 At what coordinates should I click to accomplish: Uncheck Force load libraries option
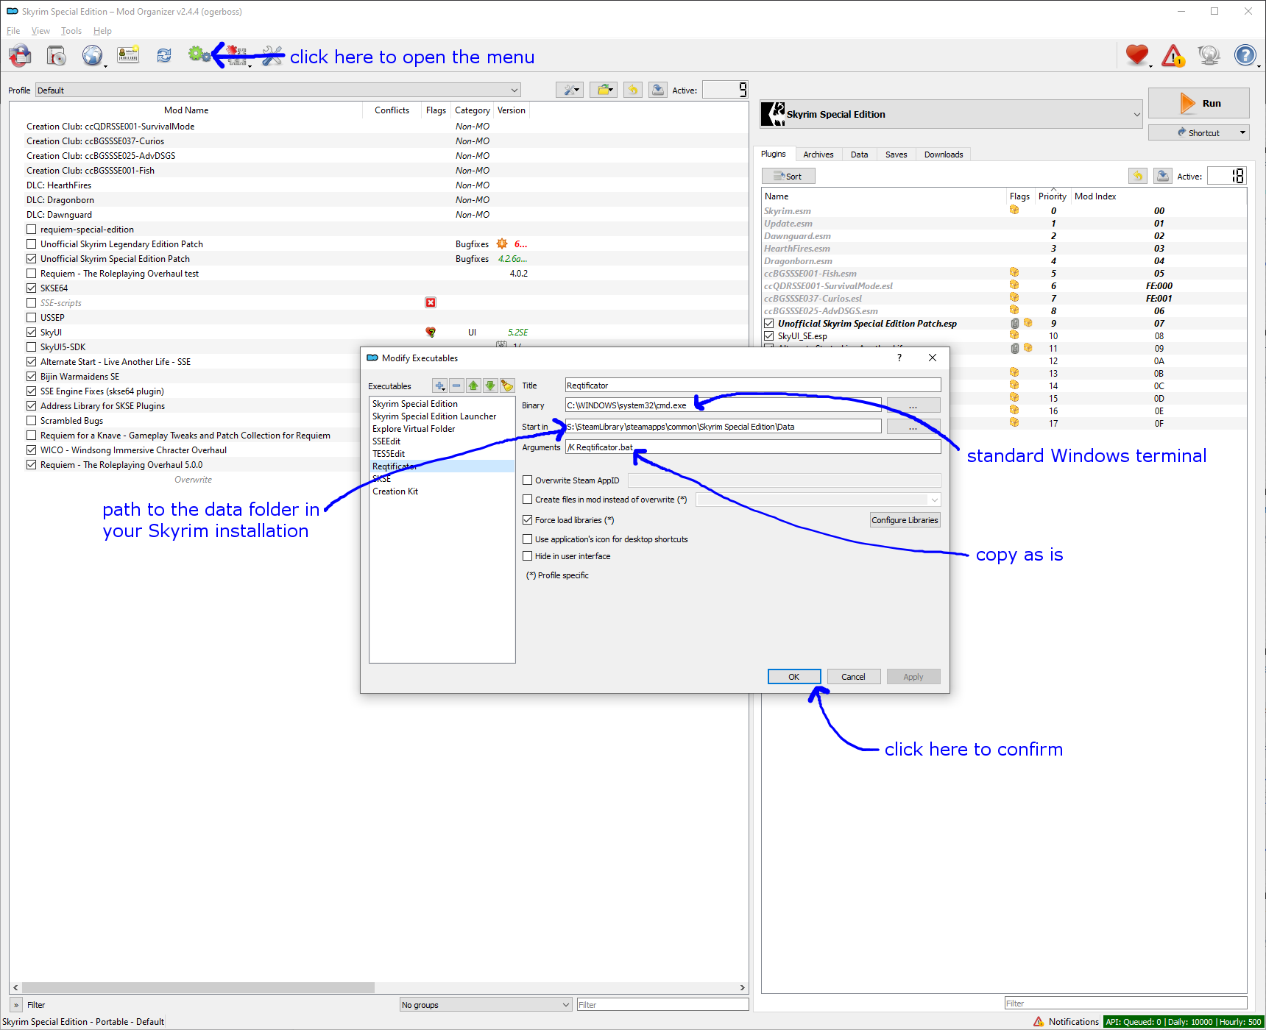coord(527,520)
